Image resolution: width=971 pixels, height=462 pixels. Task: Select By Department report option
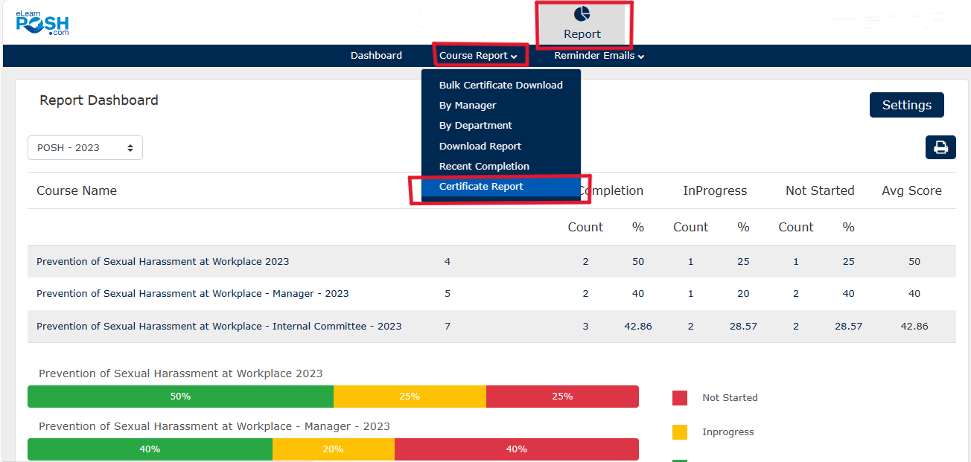(475, 126)
